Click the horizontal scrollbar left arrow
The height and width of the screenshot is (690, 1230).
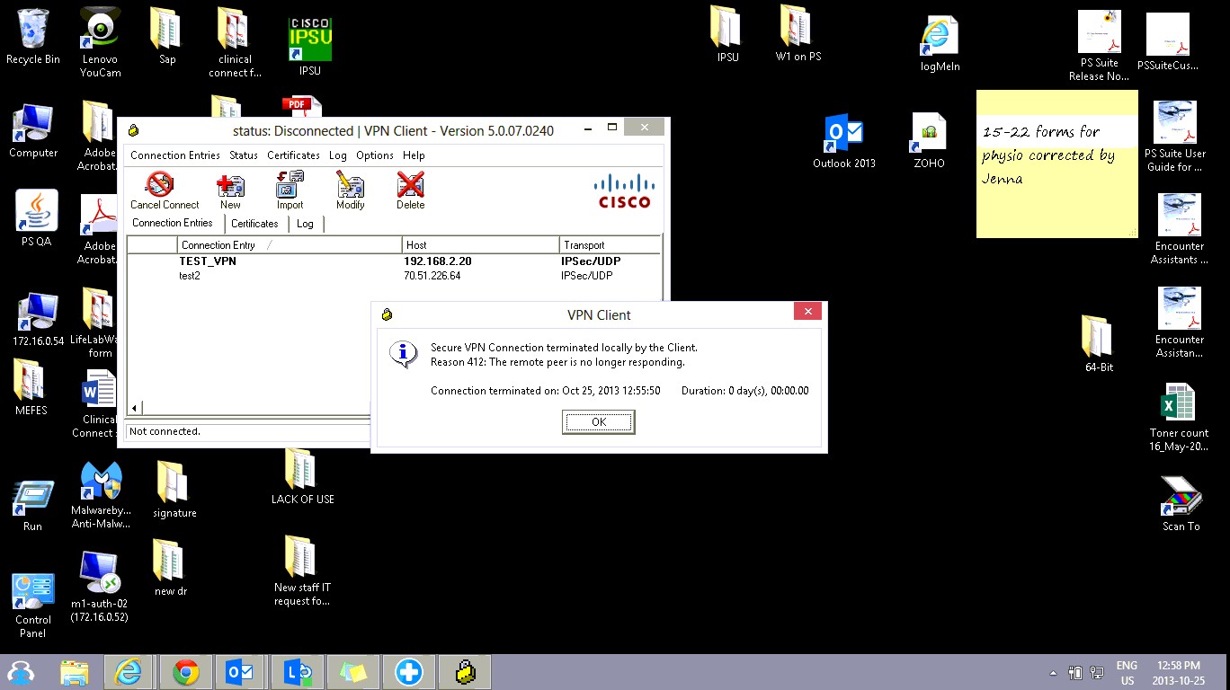coord(134,408)
